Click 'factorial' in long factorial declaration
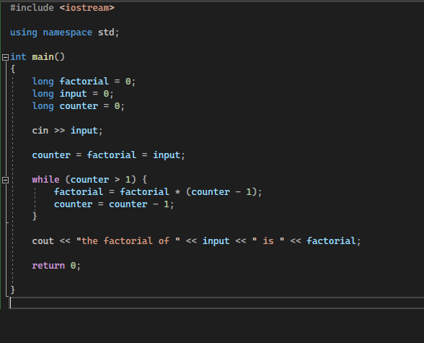Viewport: 424px width, 343px height. pos(84,82)
